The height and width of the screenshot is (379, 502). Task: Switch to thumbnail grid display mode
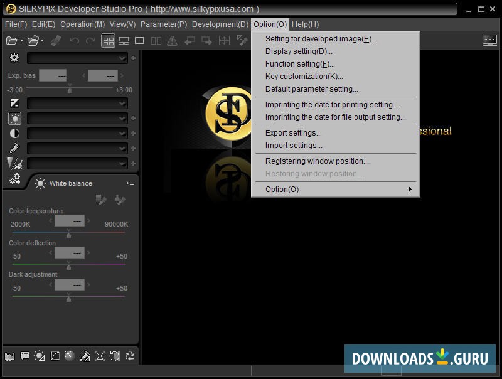tap(108, 41)
